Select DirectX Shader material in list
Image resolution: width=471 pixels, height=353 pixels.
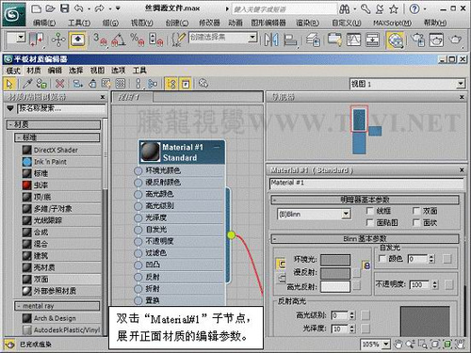(x=61, y=150)
